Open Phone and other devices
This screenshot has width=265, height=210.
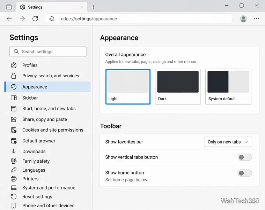(47, 205)
